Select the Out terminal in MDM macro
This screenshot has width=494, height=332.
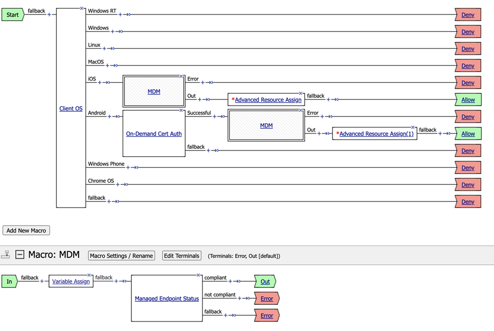coord(265,282)
